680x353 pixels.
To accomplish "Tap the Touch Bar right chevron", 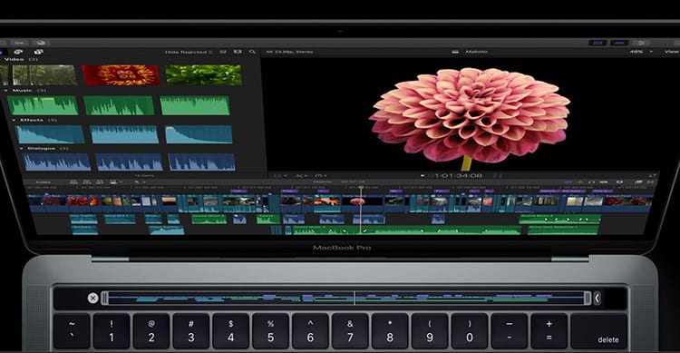I will (x=597, y=298).
